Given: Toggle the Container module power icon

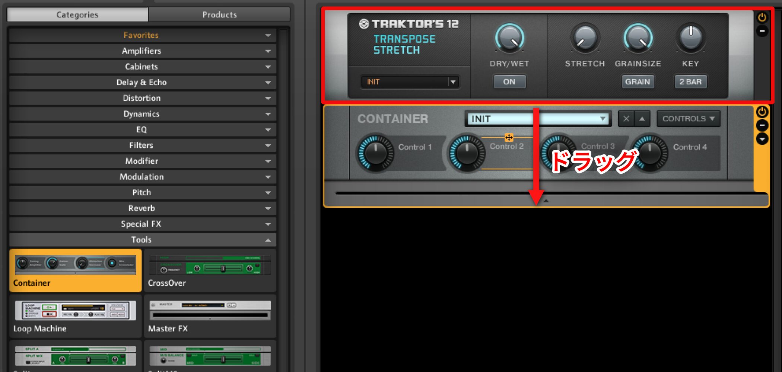Looking at the screenshot, I should [762, 112].
